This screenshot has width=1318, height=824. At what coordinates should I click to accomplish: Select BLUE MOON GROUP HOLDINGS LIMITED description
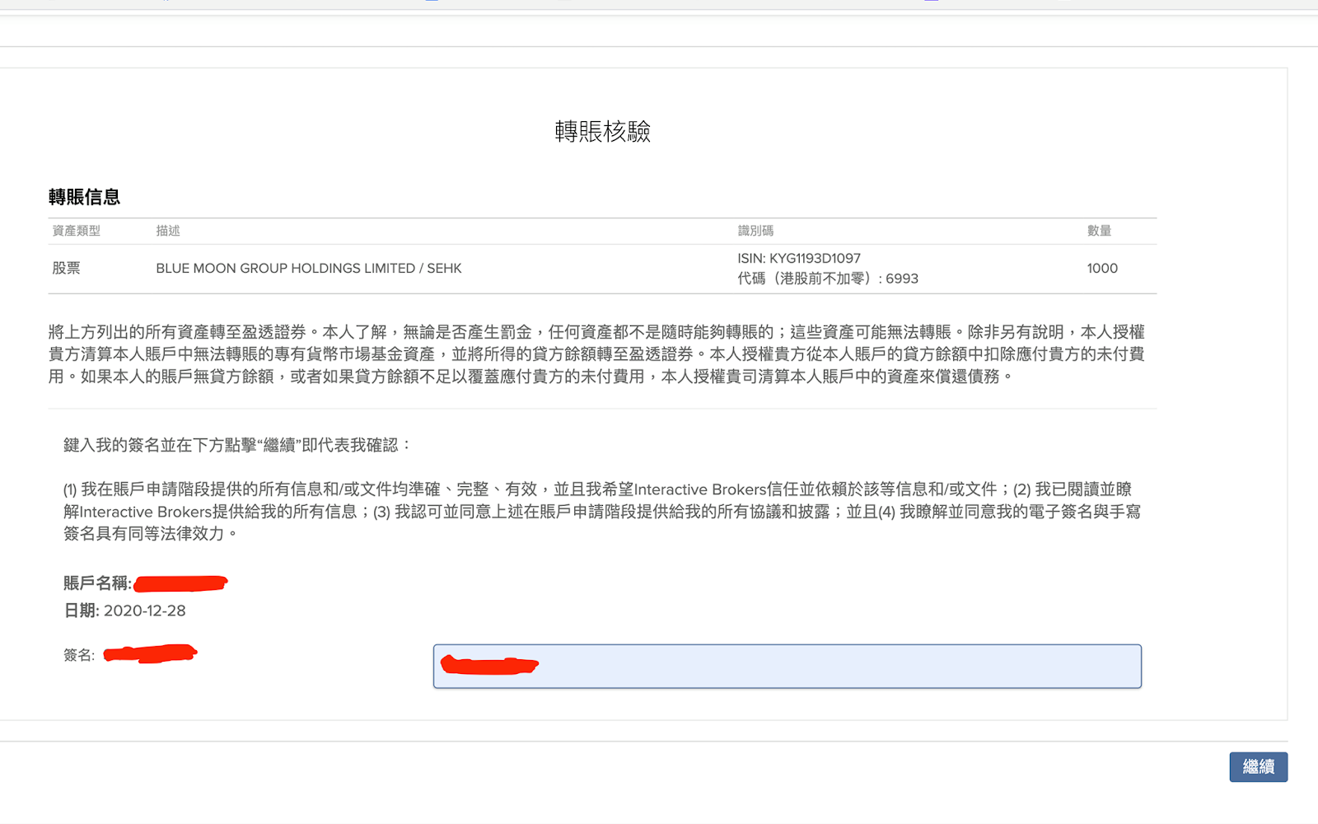[x=309, y=268]
